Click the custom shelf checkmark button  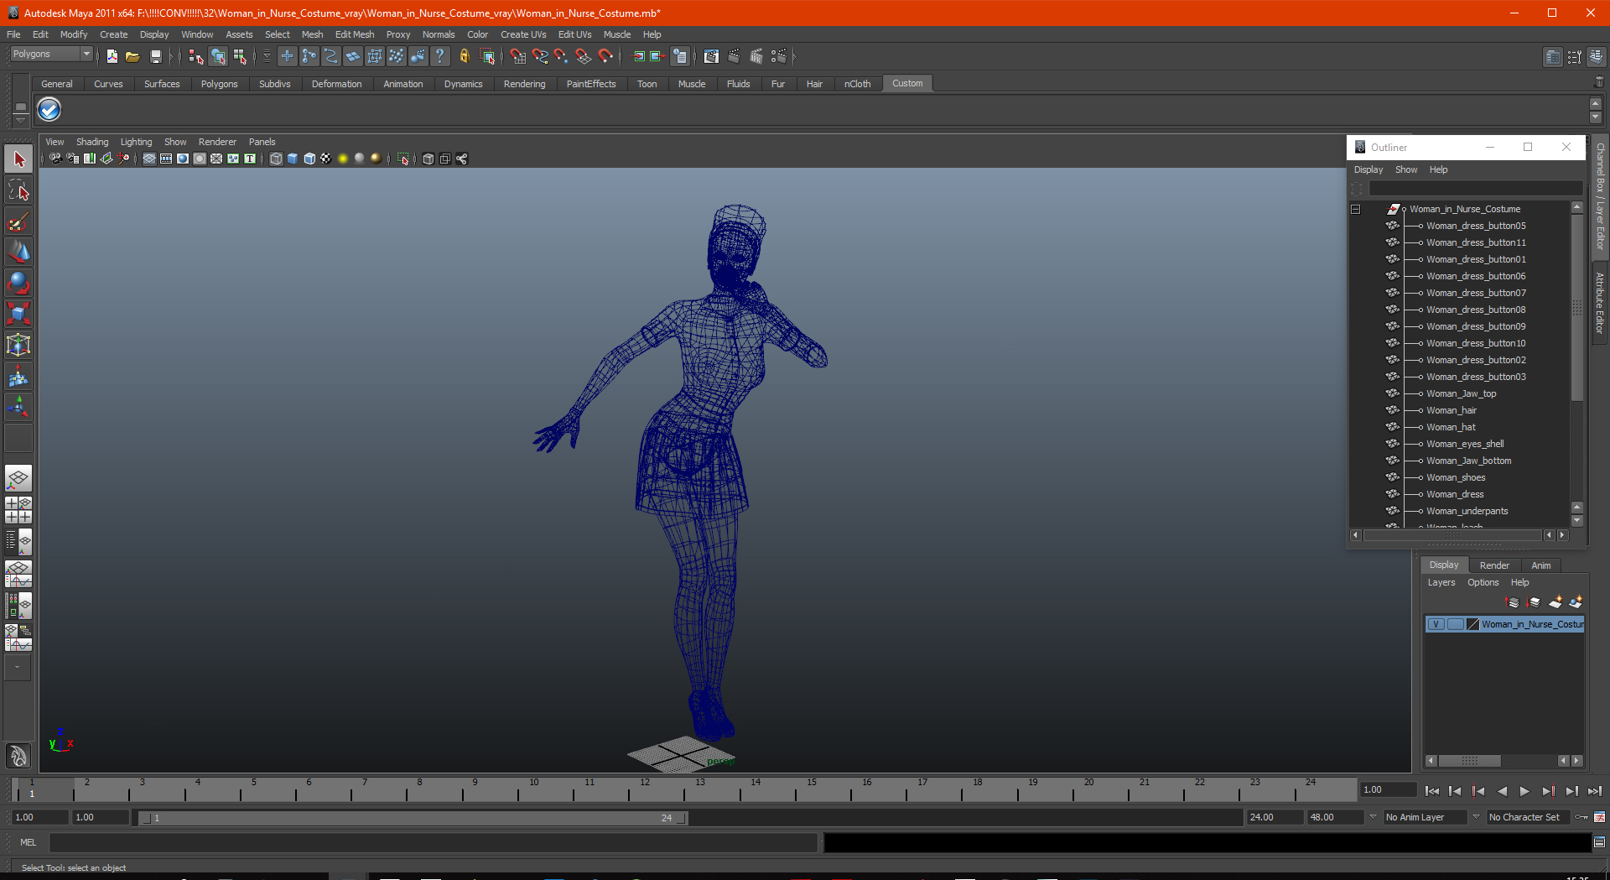point(49,110)
